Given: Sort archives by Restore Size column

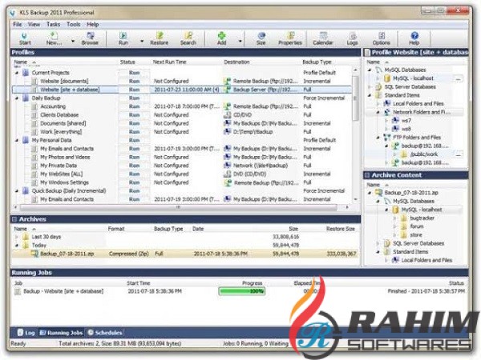Looking at the screenshot, I should (x=340, y=229).
